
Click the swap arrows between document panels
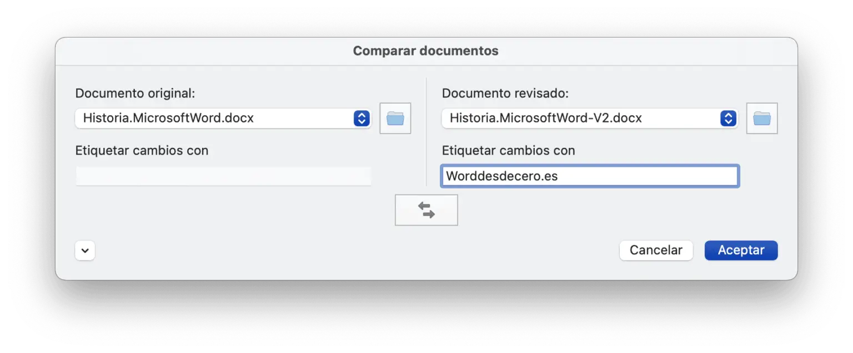[426, 209]
